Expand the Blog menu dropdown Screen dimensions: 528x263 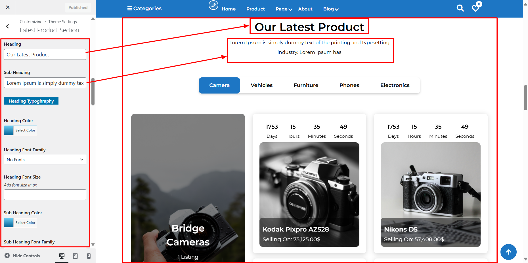[331, 9]
